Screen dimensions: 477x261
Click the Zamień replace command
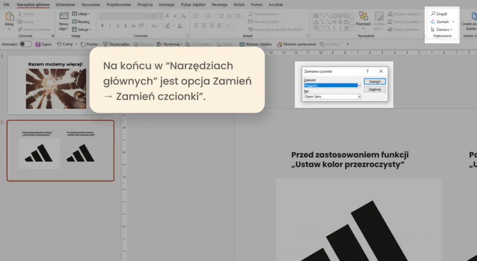pos(440,22)
